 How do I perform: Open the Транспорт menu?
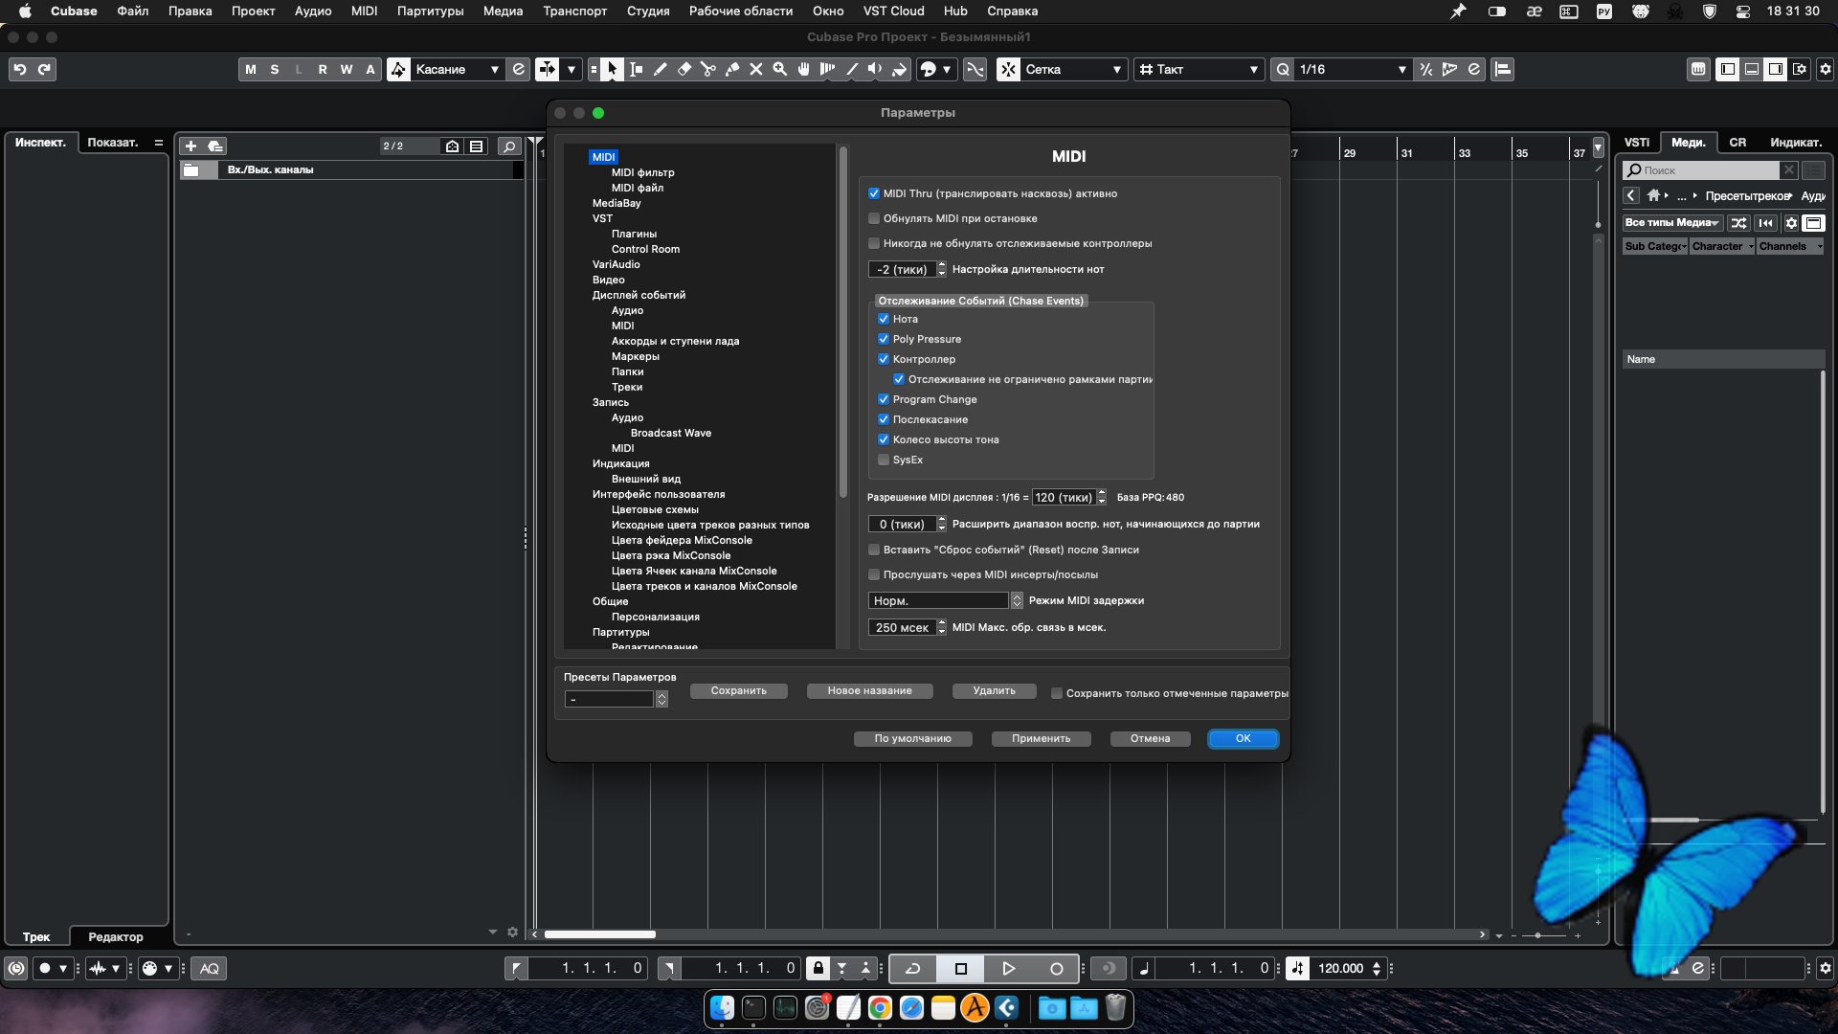[574, 11]
